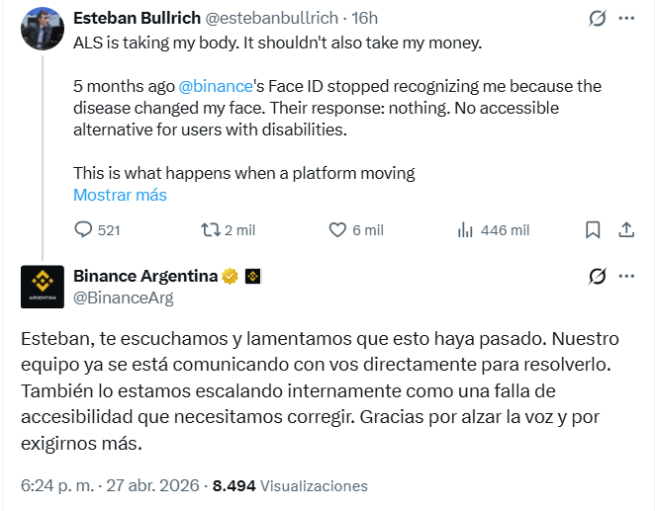Open more options on Binance Argentina tweet

click(x=626, y=277)
